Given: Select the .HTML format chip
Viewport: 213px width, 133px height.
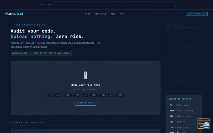Looking at the screenshot, I should [x=93, y=95].
